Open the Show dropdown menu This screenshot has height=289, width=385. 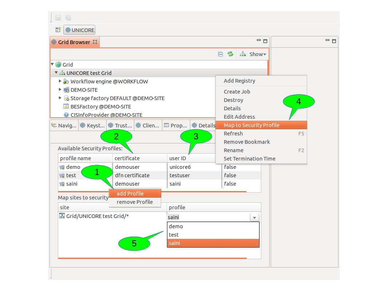pos(258,54)
